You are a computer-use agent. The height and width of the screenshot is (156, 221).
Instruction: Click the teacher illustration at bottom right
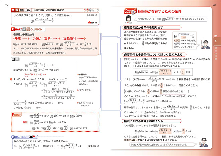point(206,142)
